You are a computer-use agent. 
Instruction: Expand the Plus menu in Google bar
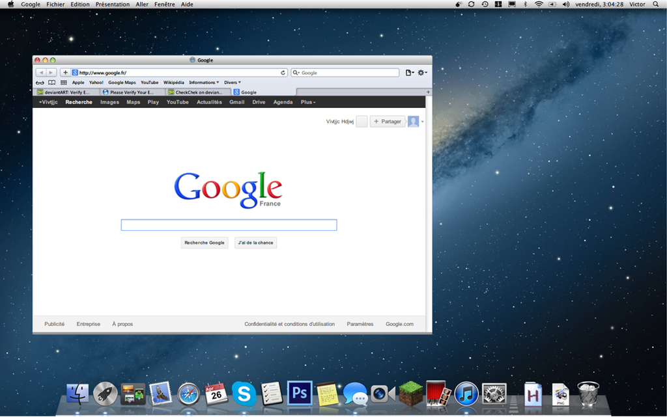(308, 102)
